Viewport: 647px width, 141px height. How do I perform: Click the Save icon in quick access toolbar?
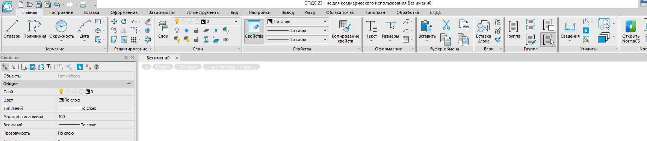pyautogui.click(x=39, y=5)
